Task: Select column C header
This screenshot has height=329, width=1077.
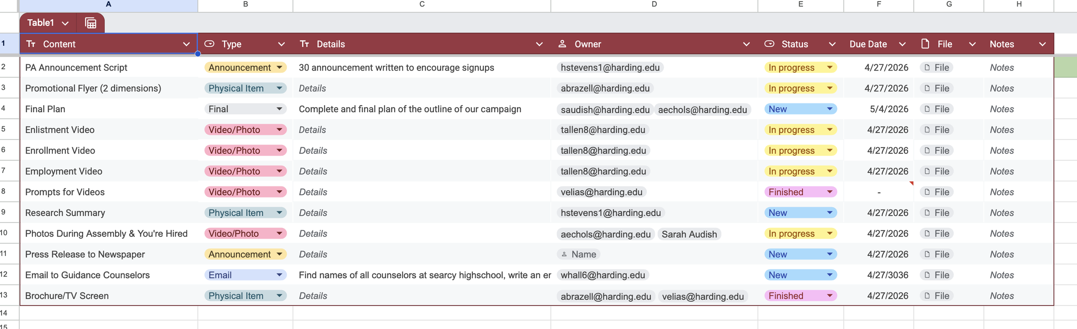Action: (422, 5)
